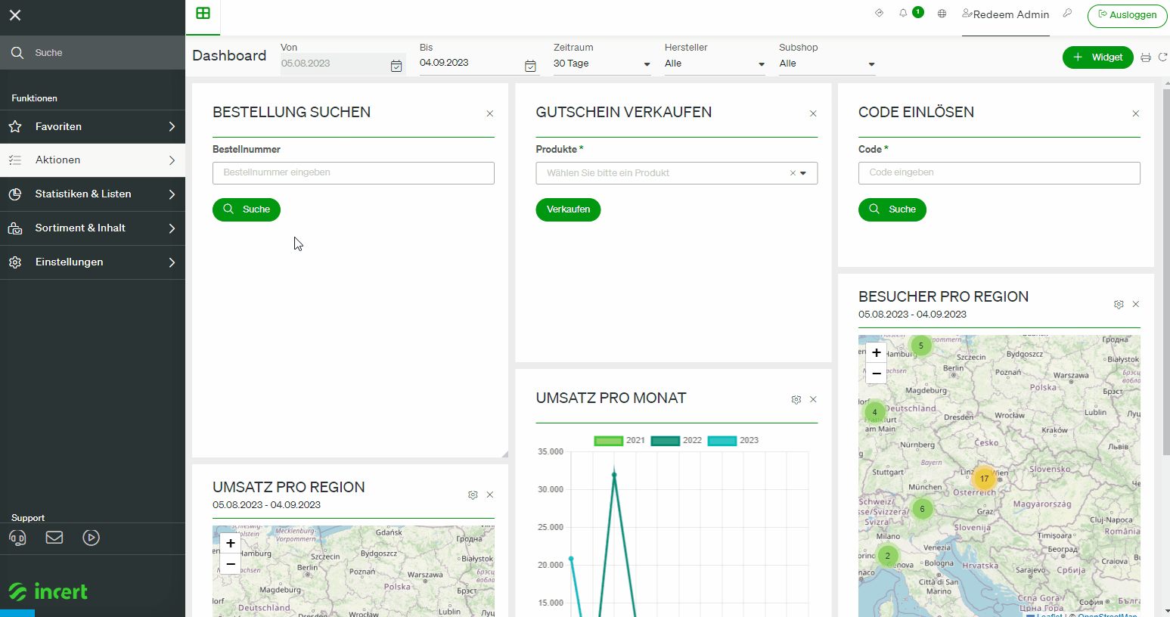The height and width of the screenshot is (617, 1170).
Task: Focus the Bestellnummer input field
Action: pos(353,173)
